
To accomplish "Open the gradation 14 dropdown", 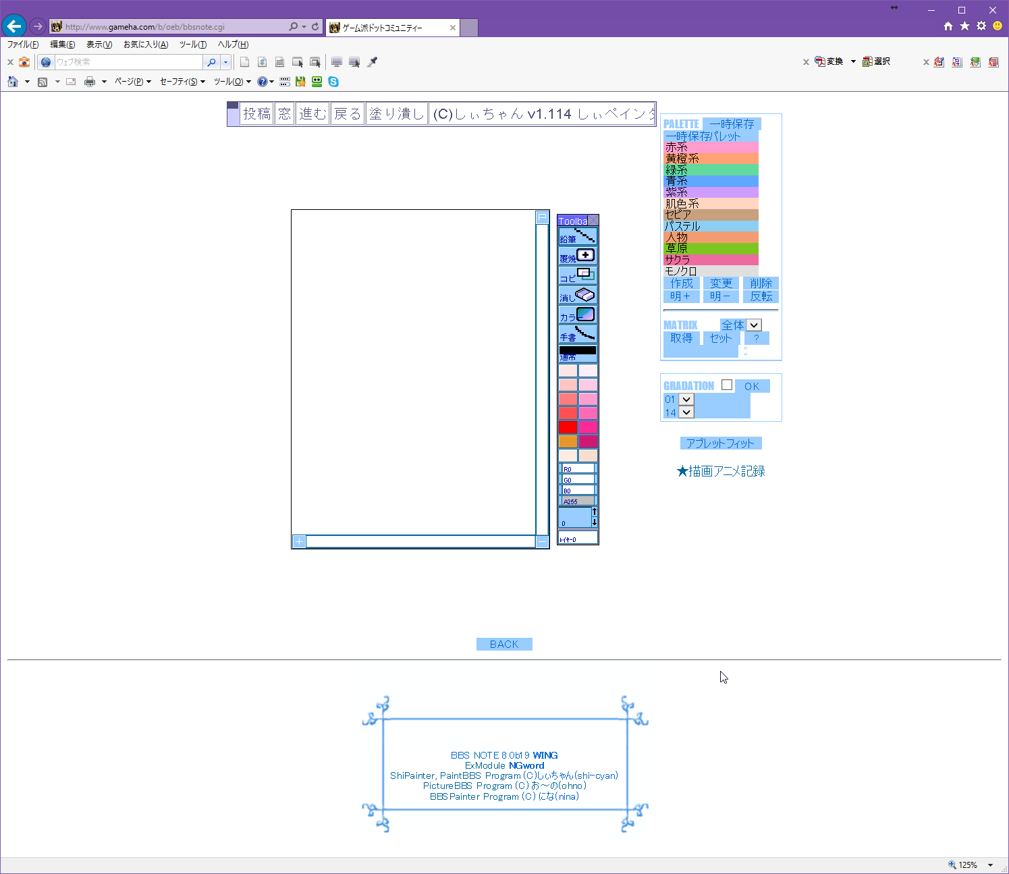I will (686, 412).
